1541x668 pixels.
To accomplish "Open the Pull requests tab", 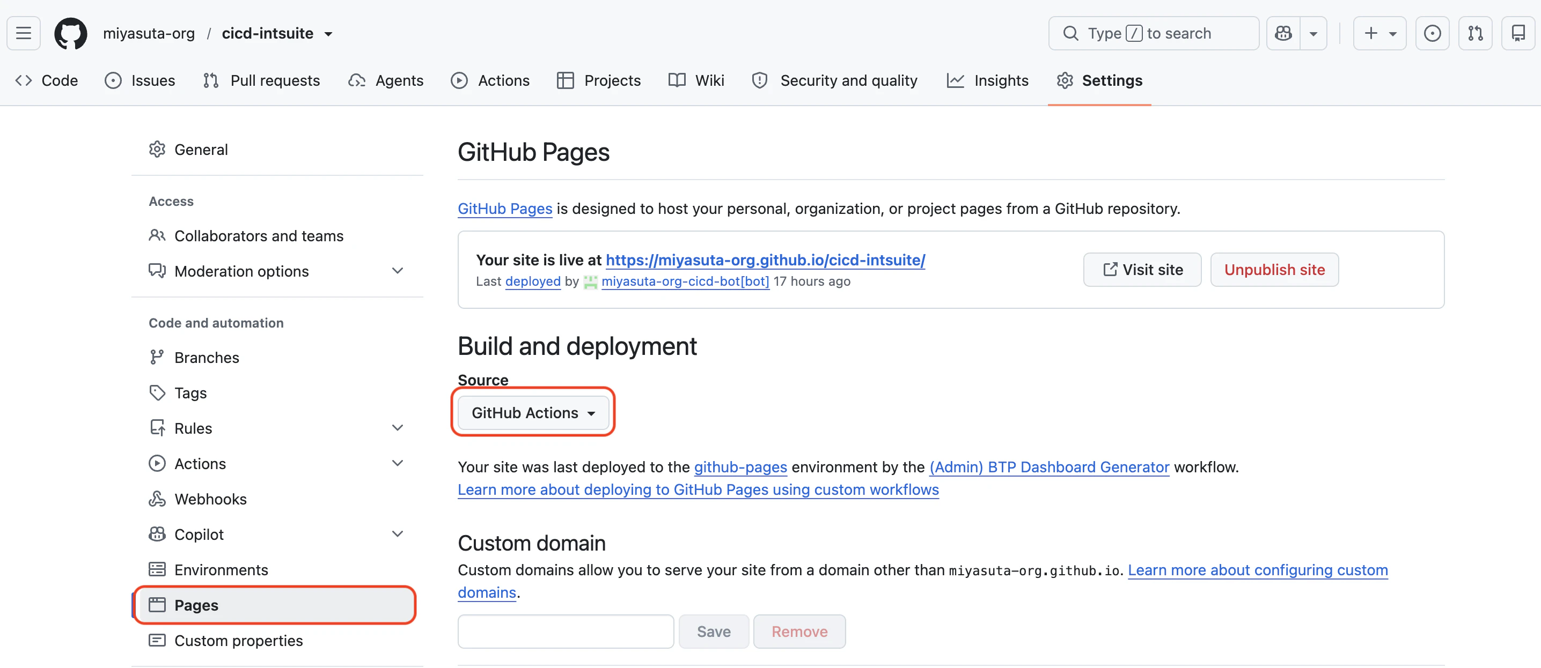I will coord(261,80).
